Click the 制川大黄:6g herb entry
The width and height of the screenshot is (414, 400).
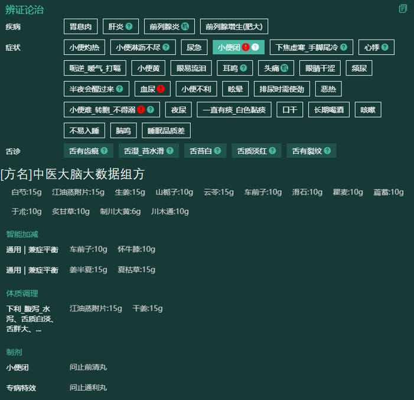click(120, 212)
